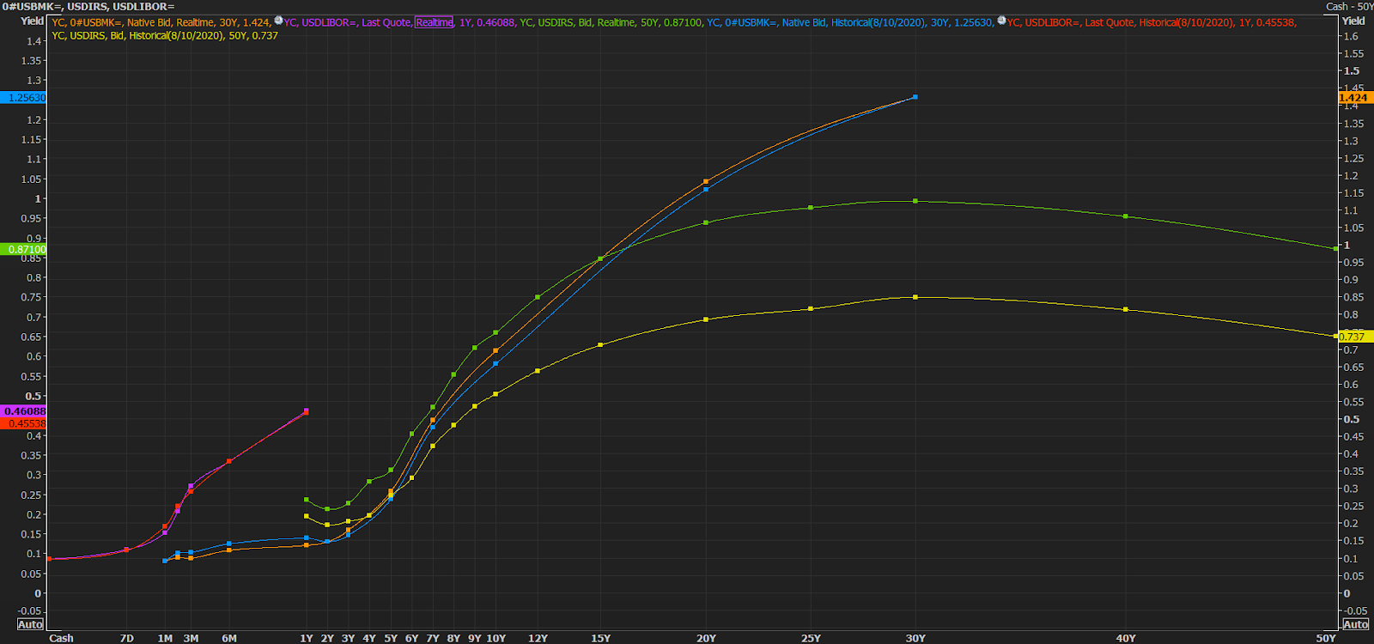The width and height of the screenshot is (1374, 644).
Task: Click the green 0.87100 axis value tag
Action: pos(24,250)
